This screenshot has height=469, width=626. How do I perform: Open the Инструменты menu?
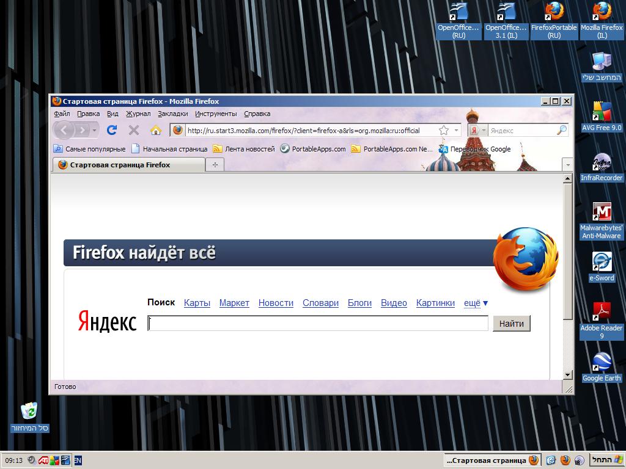click(216, 114)
